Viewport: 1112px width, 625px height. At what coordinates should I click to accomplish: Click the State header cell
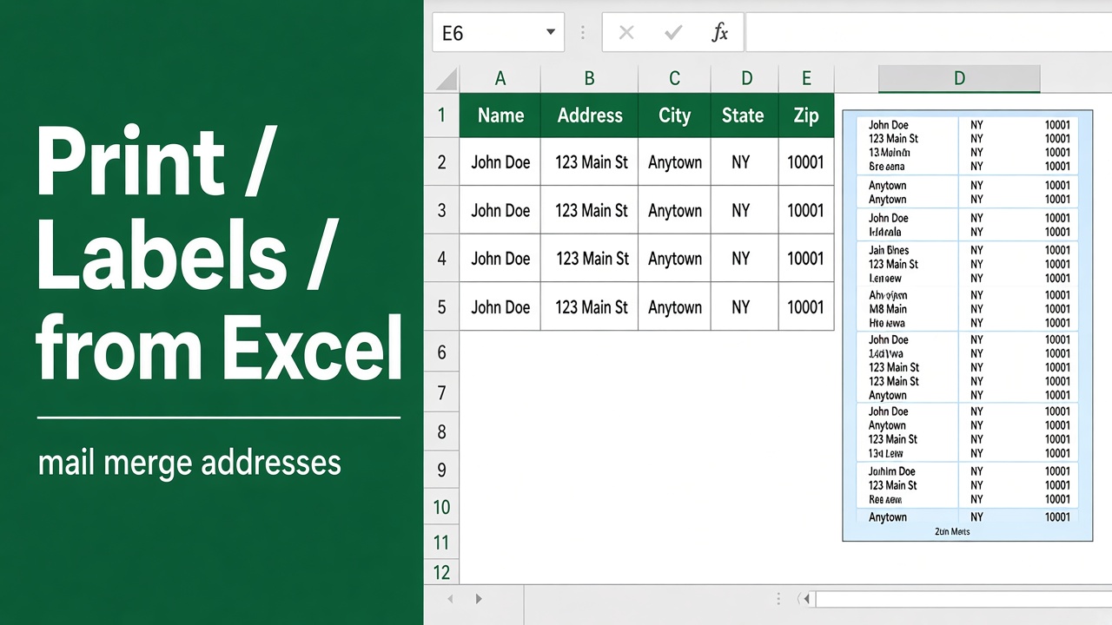coord(745,115)
